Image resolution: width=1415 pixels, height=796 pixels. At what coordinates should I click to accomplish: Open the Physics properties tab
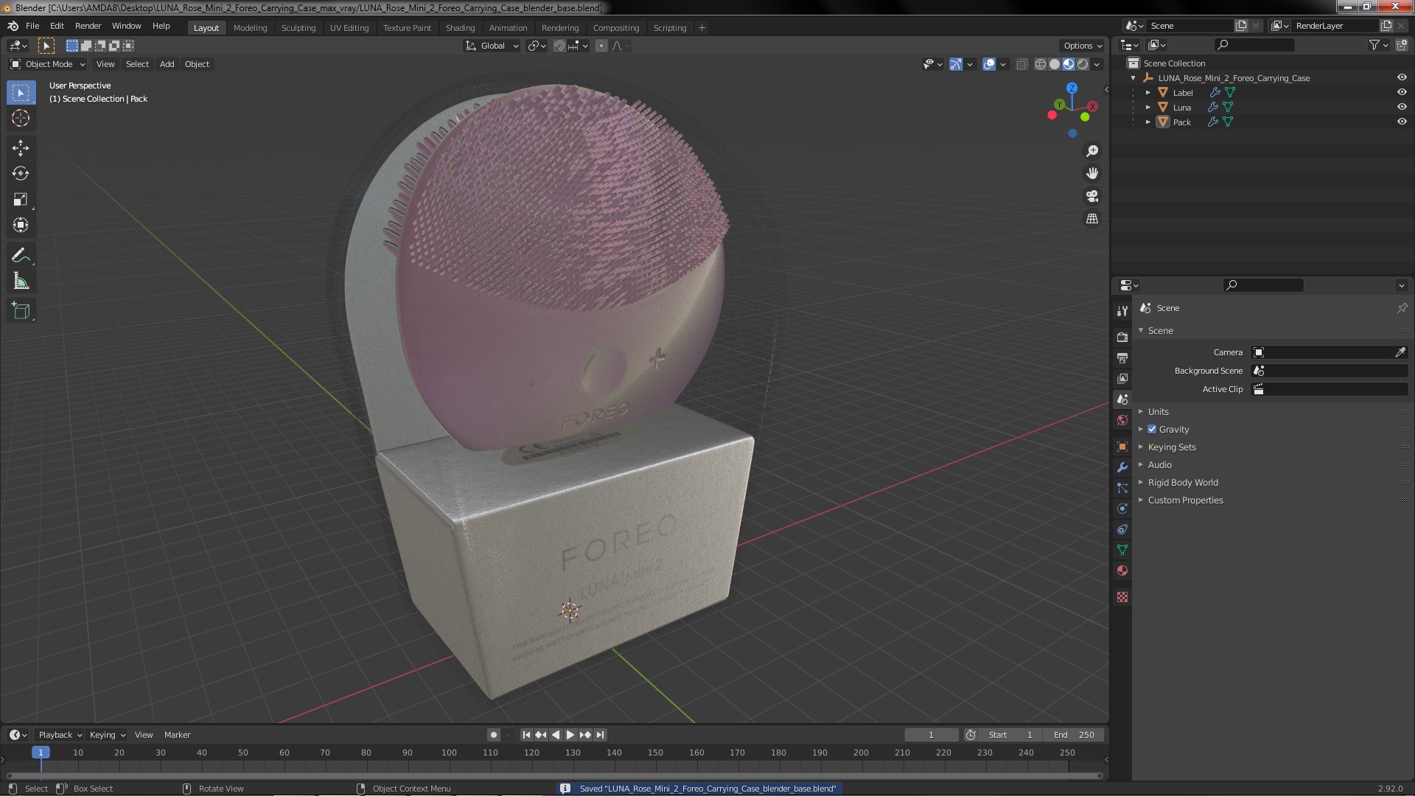[x=1122, y=509]
